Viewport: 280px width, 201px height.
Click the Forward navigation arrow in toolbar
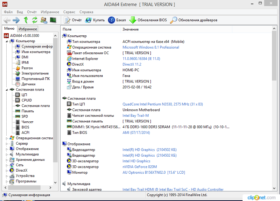coord(16,20)
